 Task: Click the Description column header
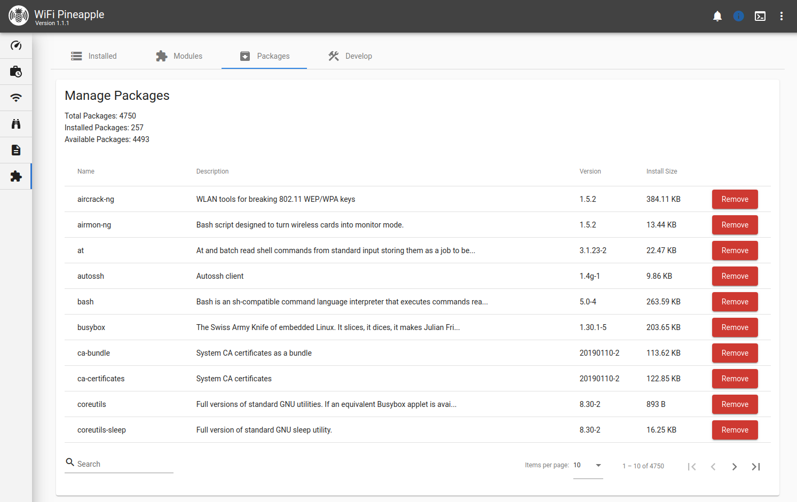[212, 171]
